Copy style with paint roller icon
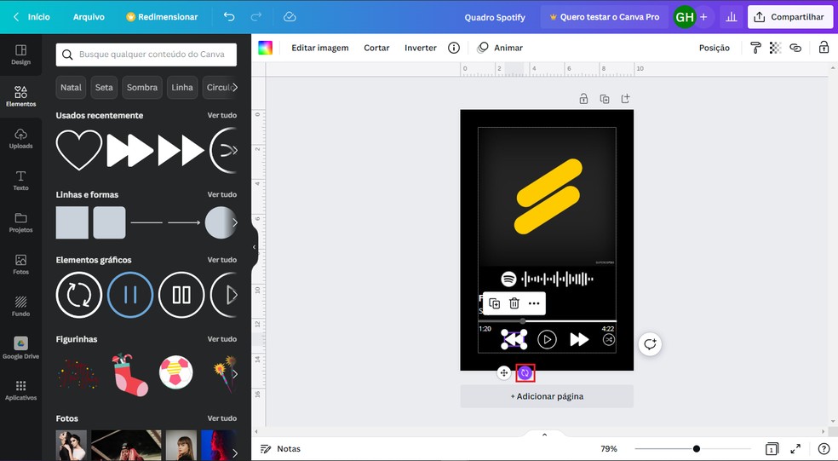Image resolution: width=838 pixels, height=461 pixels. pyautogui.click(x=755, y=48)
